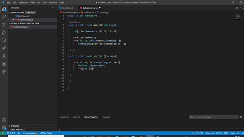Open the GitHub view in activity bar
The image size is (244, 137).
click(x=4, y=64)
